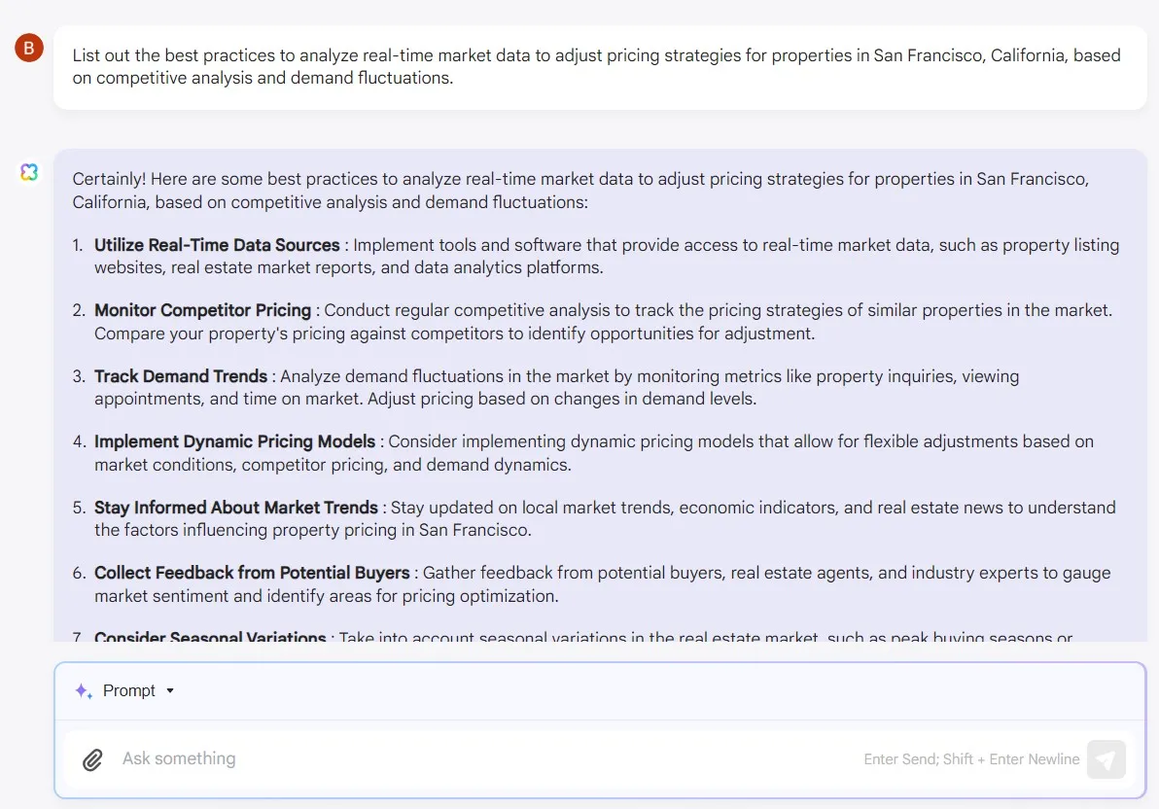Click the user's San Francisco pricing question
Image resolution: width=1159 pixels, height=809 pixels.
[x=596, y=66]
